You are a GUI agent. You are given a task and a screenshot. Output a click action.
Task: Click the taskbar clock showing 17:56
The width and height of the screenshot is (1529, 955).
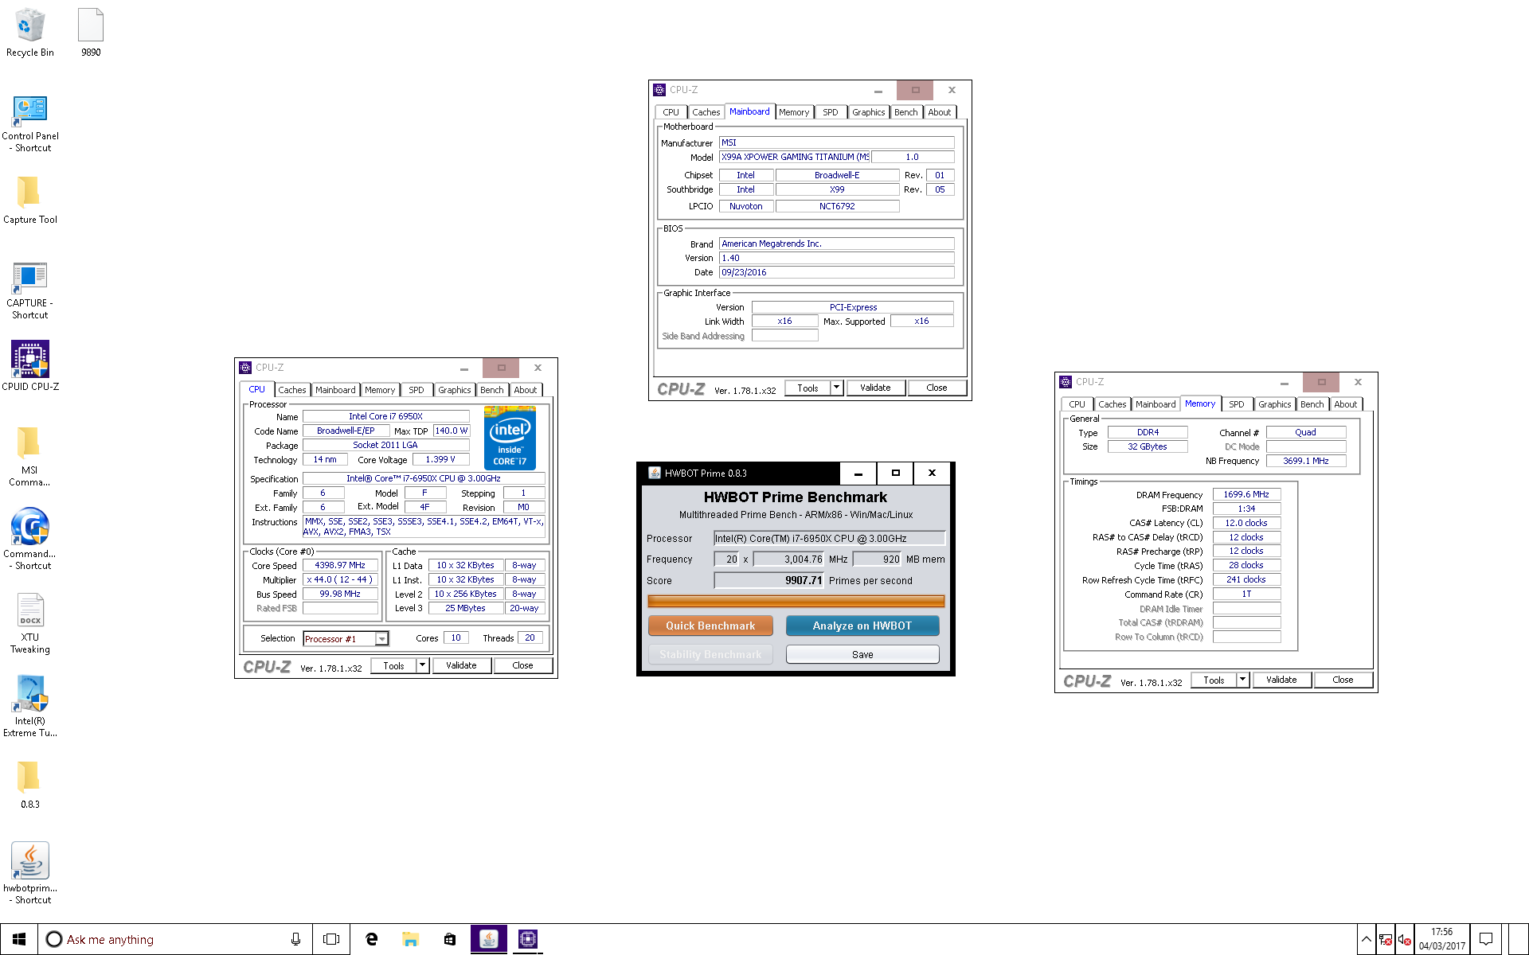(1441, 939)
